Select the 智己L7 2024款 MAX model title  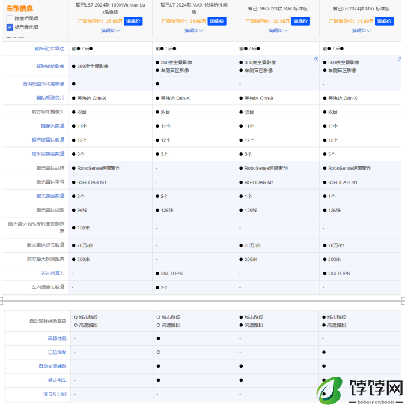[194, 8]
